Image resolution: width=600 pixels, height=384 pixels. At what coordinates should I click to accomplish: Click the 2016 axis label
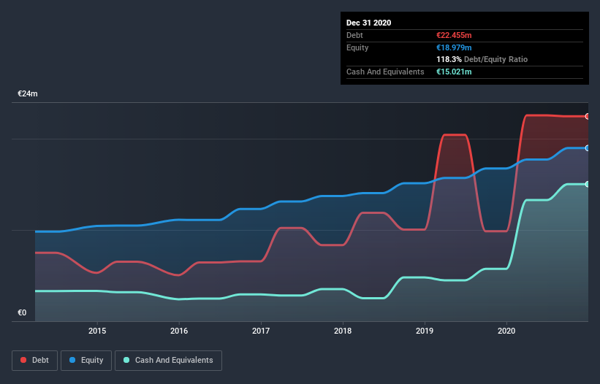tap(179, 331)
